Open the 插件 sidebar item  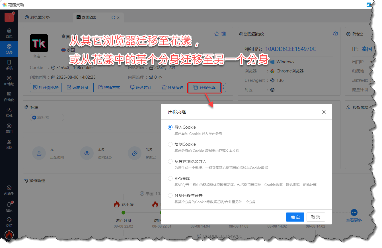[9, 112]
